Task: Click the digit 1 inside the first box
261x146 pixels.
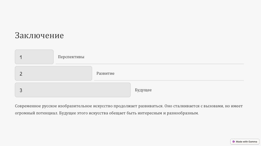Action: (21, 57)
